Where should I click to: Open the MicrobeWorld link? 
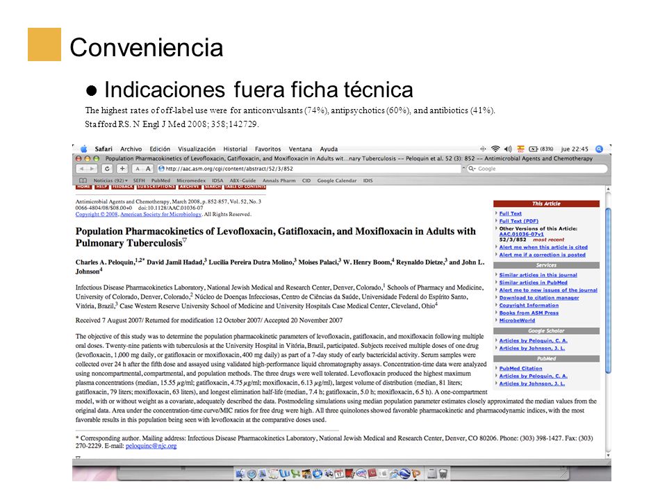517,321
